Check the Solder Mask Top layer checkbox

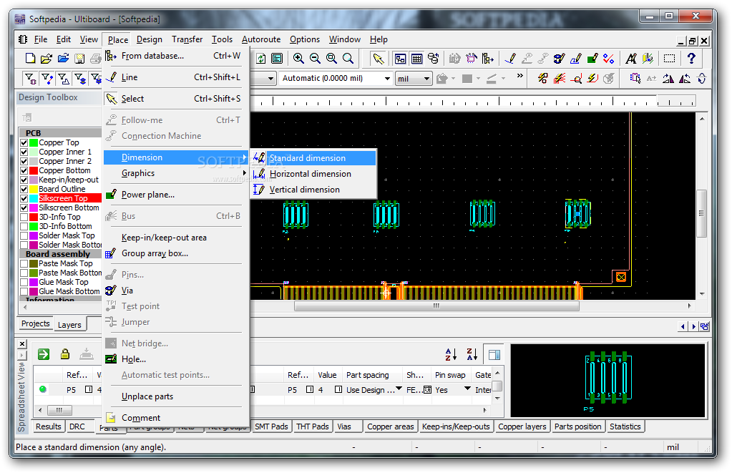[x=24, y=236]
